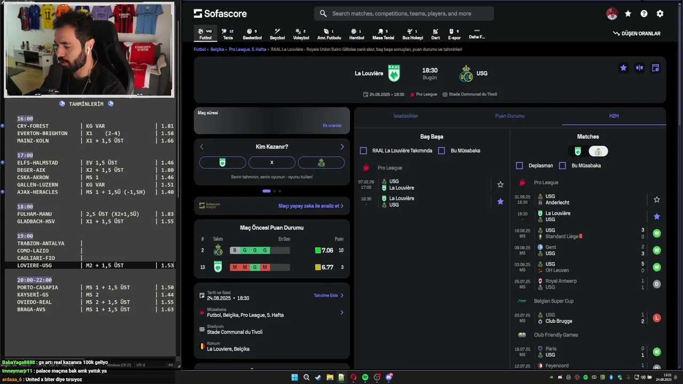Check RAAL La Louvière Takımında checkbox

pos(363,151)
